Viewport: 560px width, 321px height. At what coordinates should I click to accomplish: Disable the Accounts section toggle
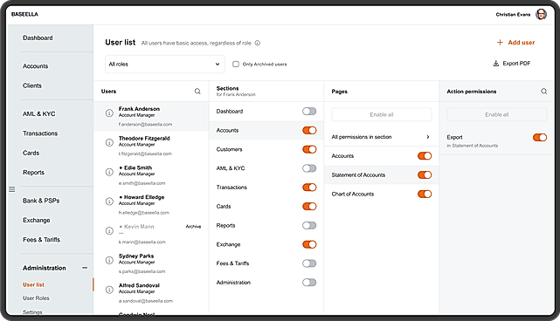pyautogui.click(x=309, y=130)
